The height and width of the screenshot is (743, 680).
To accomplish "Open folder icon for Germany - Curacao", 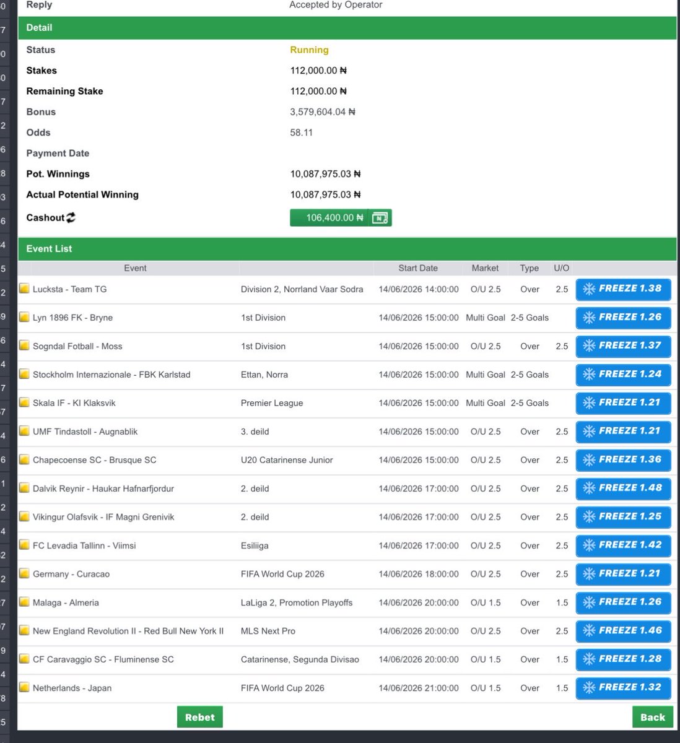I will [24, 573].
